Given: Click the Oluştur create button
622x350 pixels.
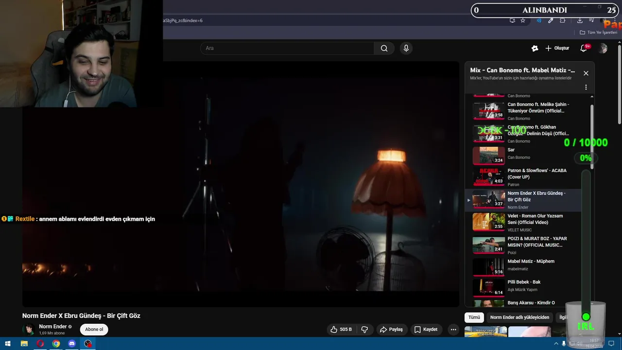Looking at the screenshot, I should (557, 48).
